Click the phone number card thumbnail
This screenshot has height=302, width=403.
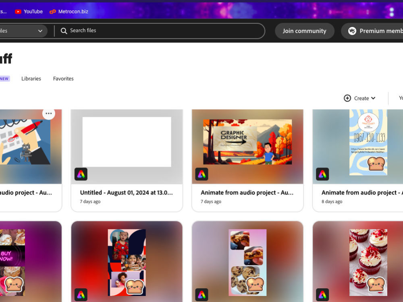pos(368,142)
